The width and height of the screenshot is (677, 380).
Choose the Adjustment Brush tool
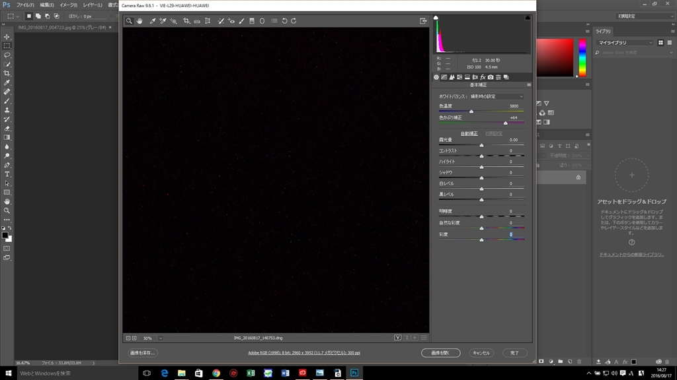coord(241,21)
